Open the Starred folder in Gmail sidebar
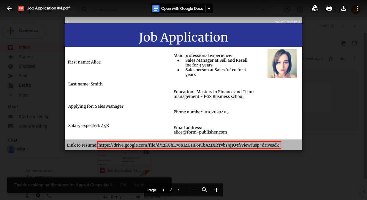Image resolution: width=367 pixels, height=200 pixels. (x=26, y=57)
